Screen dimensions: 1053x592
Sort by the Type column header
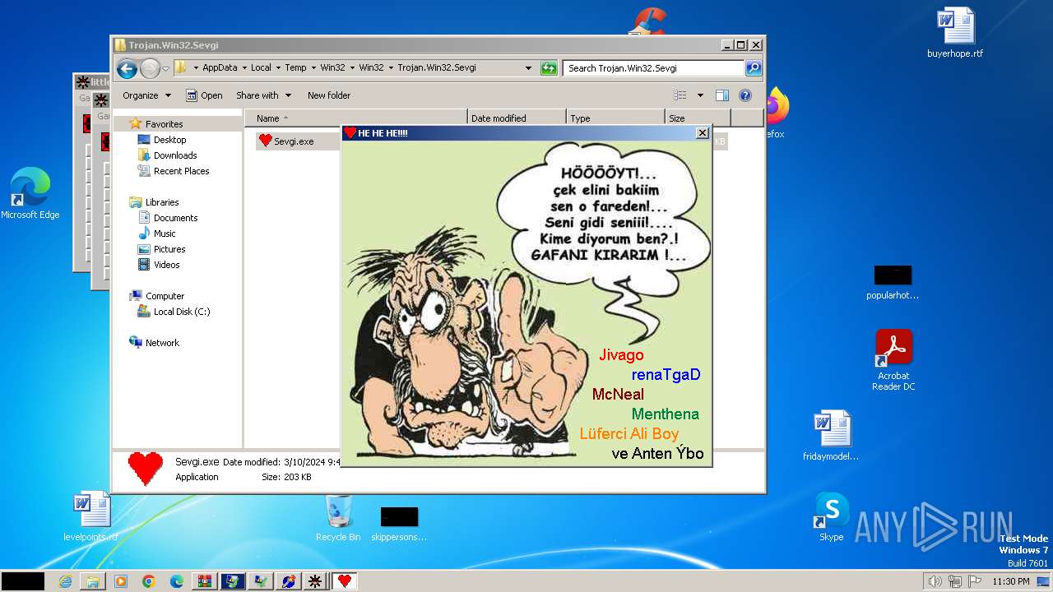click(615, 118)
